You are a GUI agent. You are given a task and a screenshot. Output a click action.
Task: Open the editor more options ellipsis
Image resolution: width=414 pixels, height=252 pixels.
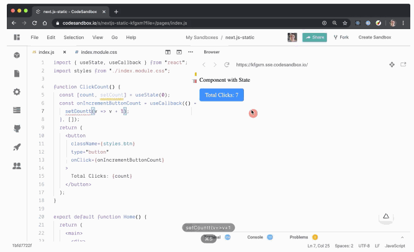189,52
